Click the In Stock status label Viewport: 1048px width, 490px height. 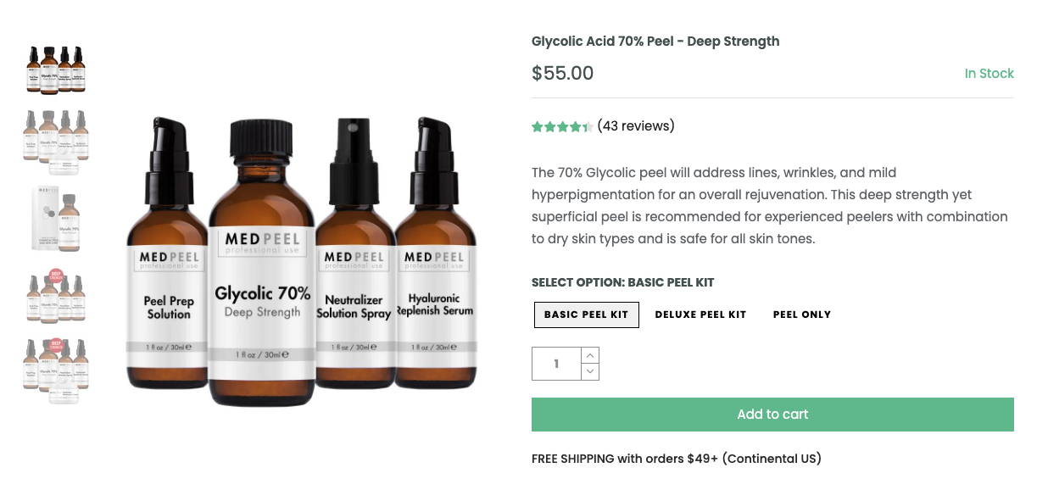[989, 73]
